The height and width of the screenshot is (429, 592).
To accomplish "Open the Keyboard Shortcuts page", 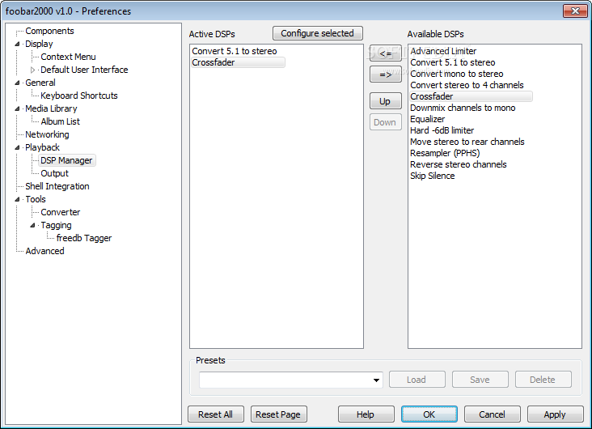I will [x=79, y=96].
